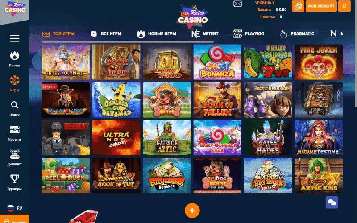Open the envelope messages icon
Viewport: 357px width, 223px height.
tap(237, 4)
